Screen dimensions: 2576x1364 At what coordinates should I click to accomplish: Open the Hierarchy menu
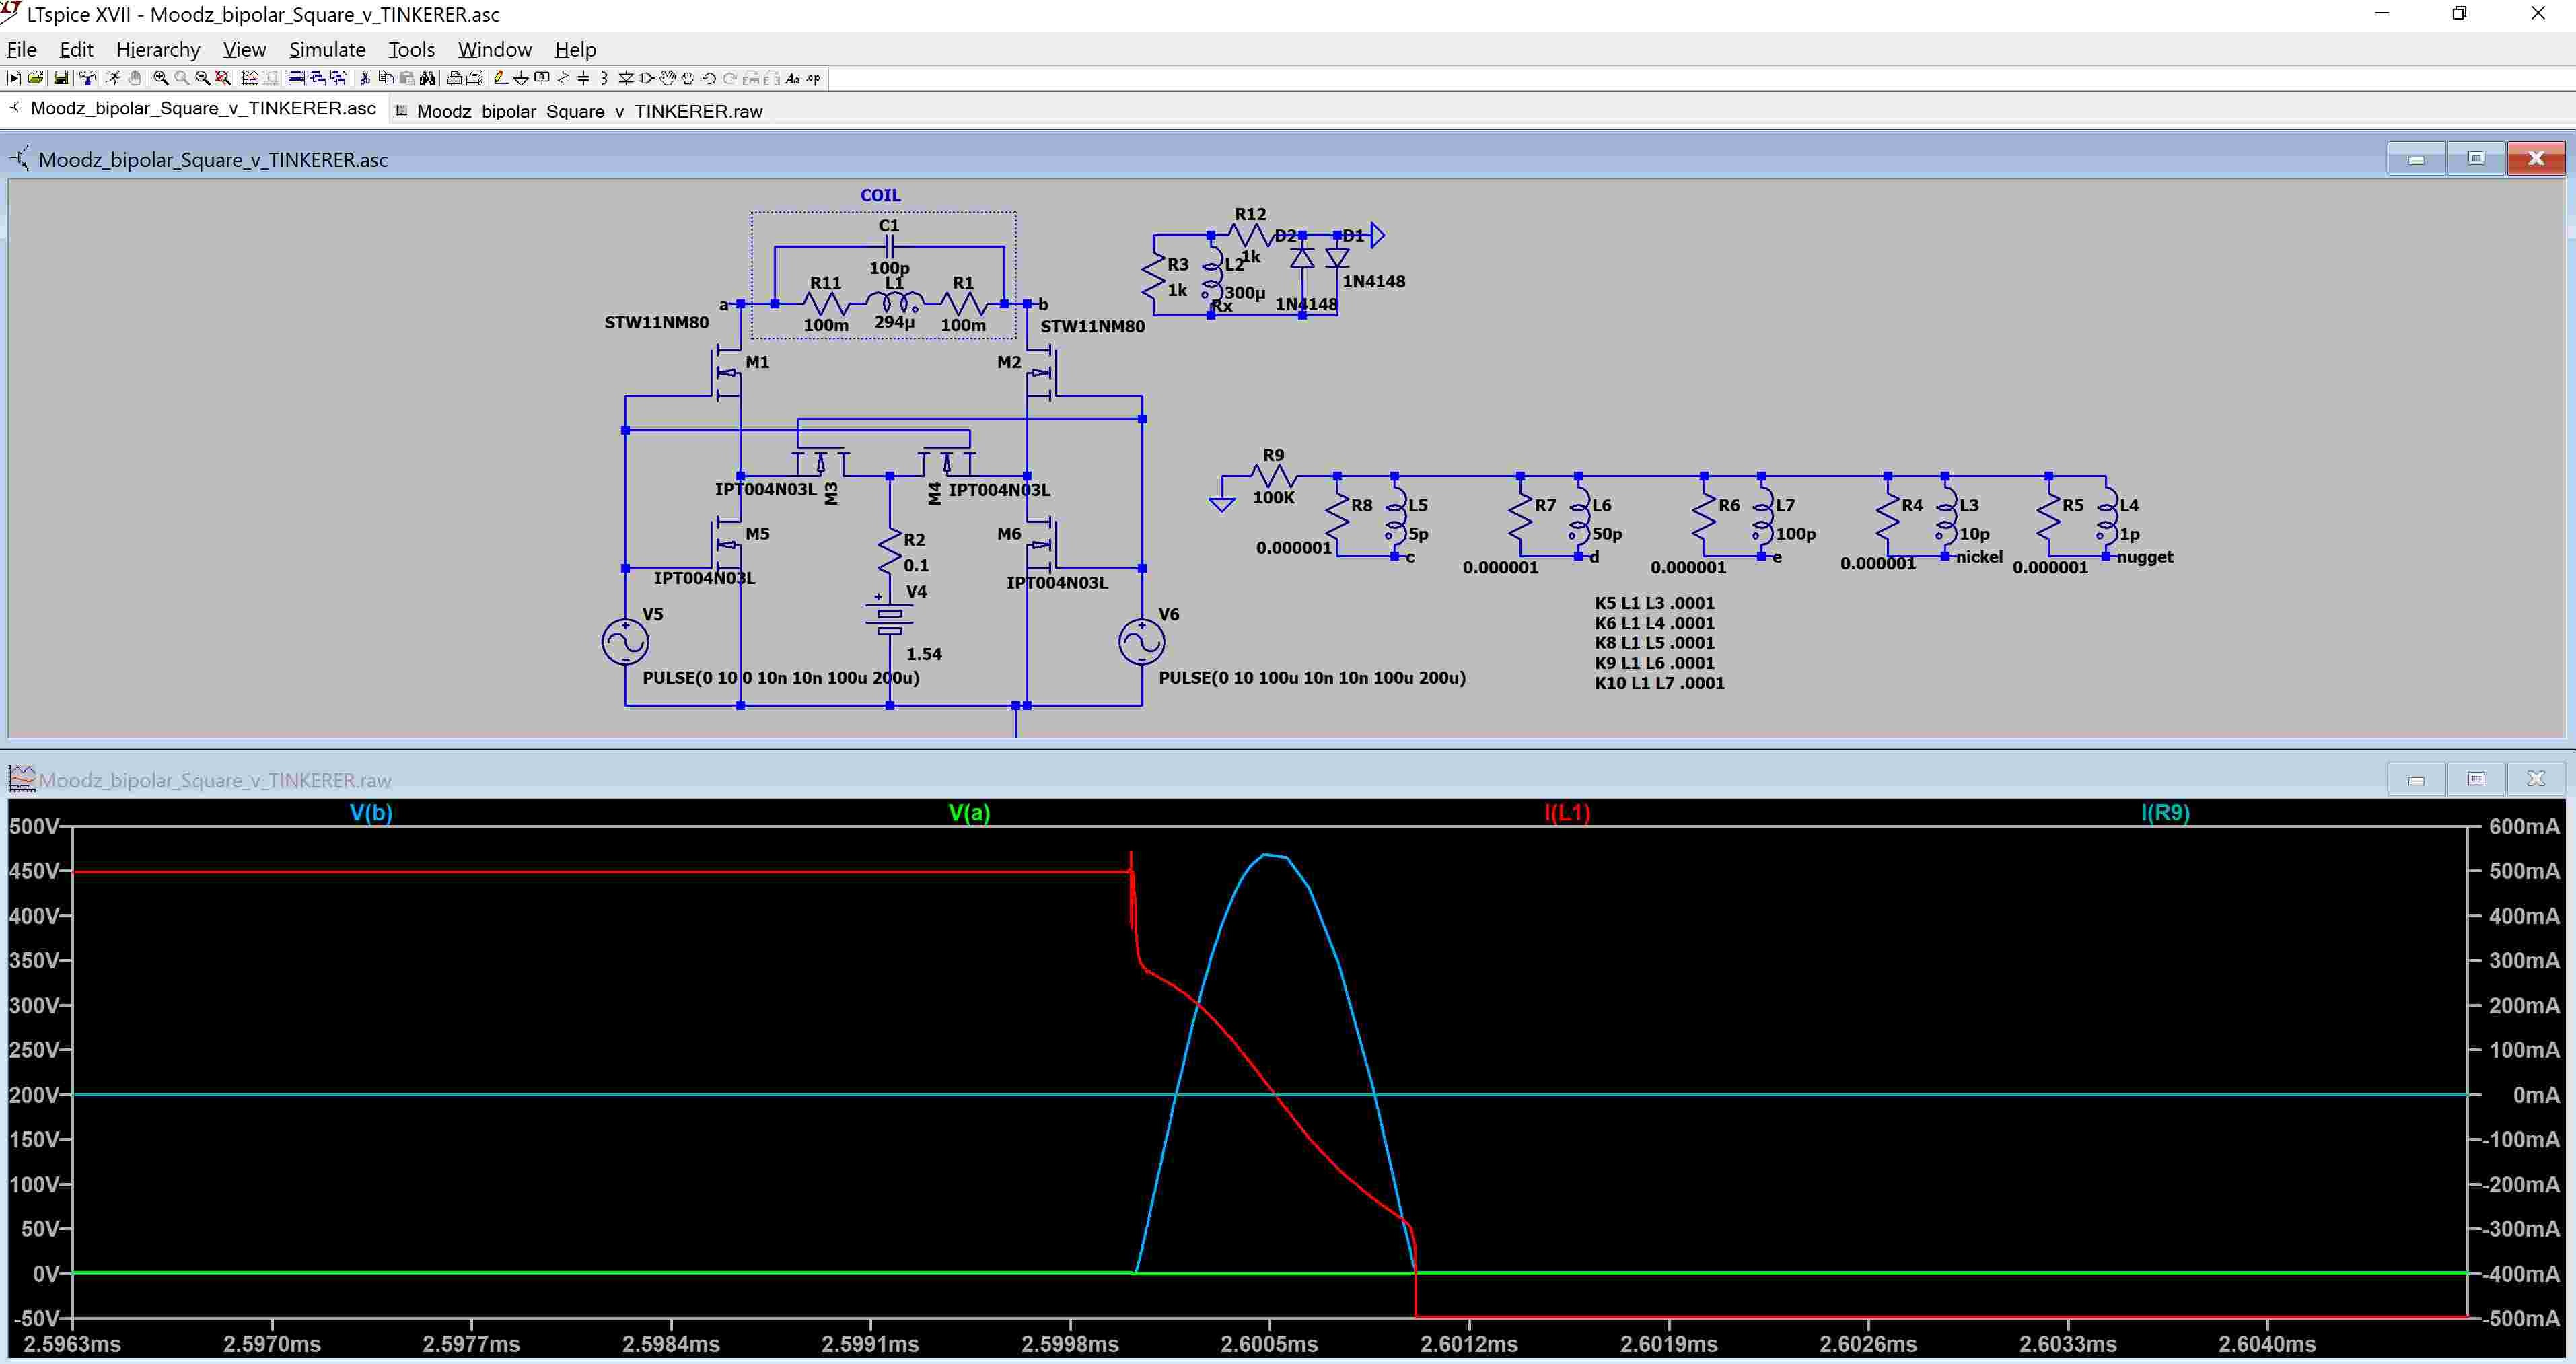[158, 49]
